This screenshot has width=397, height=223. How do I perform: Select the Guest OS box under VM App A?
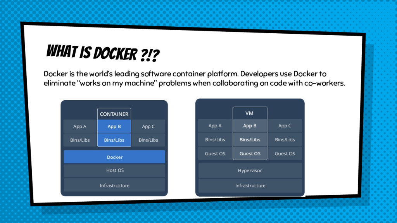[215, 153]
